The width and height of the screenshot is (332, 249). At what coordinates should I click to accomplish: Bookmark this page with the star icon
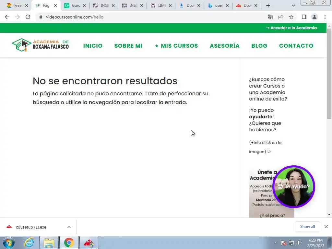tap(291, 17)
